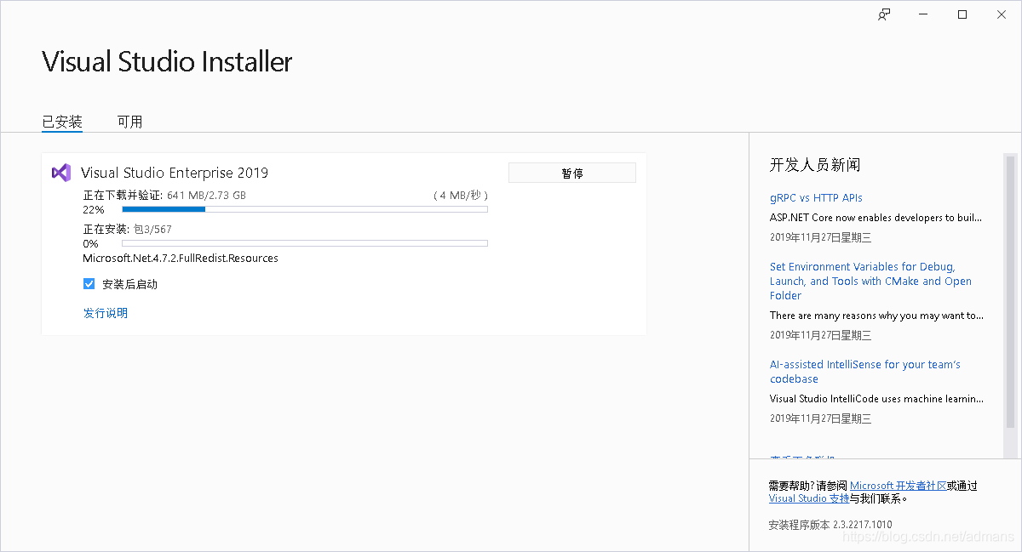1022x552 pixels.
Task: Click the 开发人员新闻 heading
Action: tap(815, 165)
